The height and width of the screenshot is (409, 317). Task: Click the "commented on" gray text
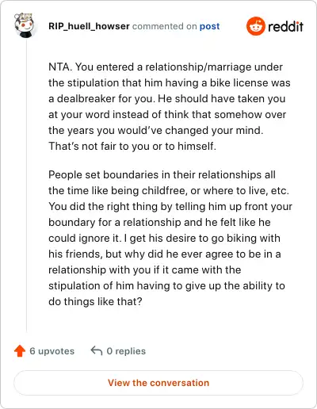(x=165, y=26)
